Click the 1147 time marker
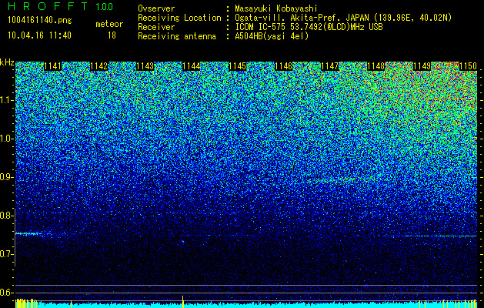This screenshot has width=484, height=308. [329, 66]
